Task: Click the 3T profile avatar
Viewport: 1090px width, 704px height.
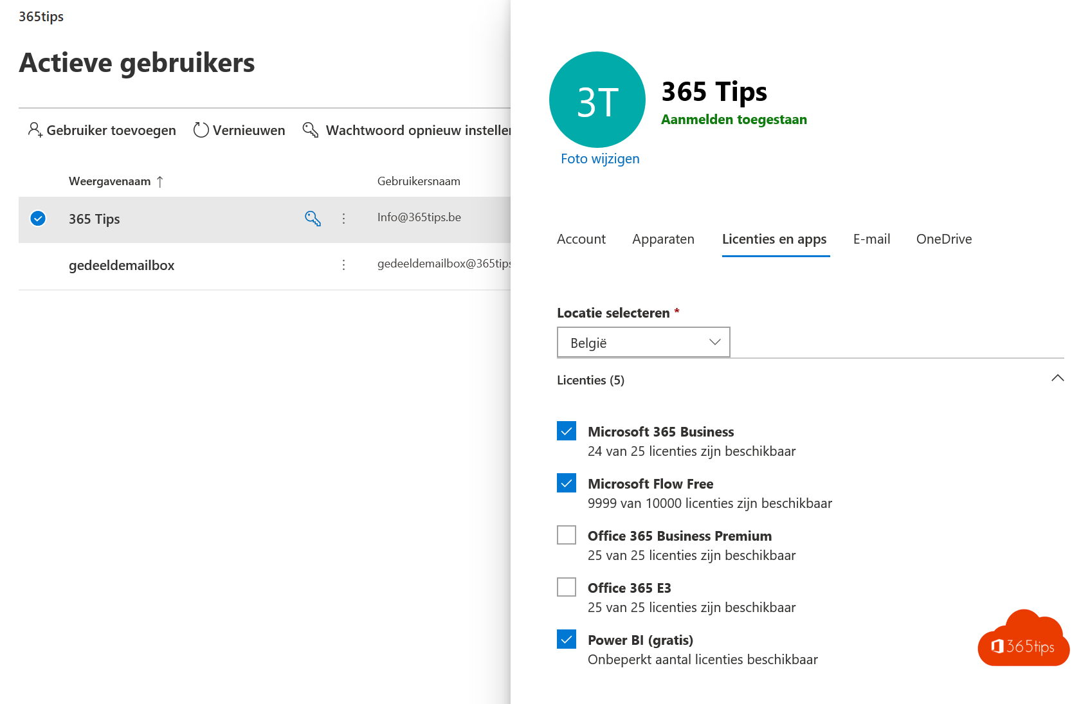Action: tap(597, 100)
